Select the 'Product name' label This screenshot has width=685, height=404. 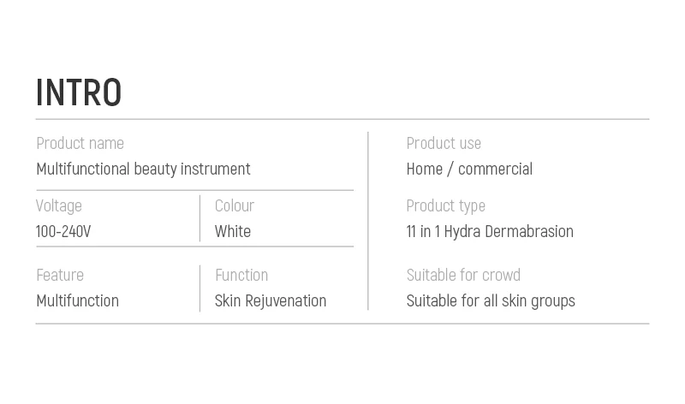pyautogui.click(x=80, y=143)
